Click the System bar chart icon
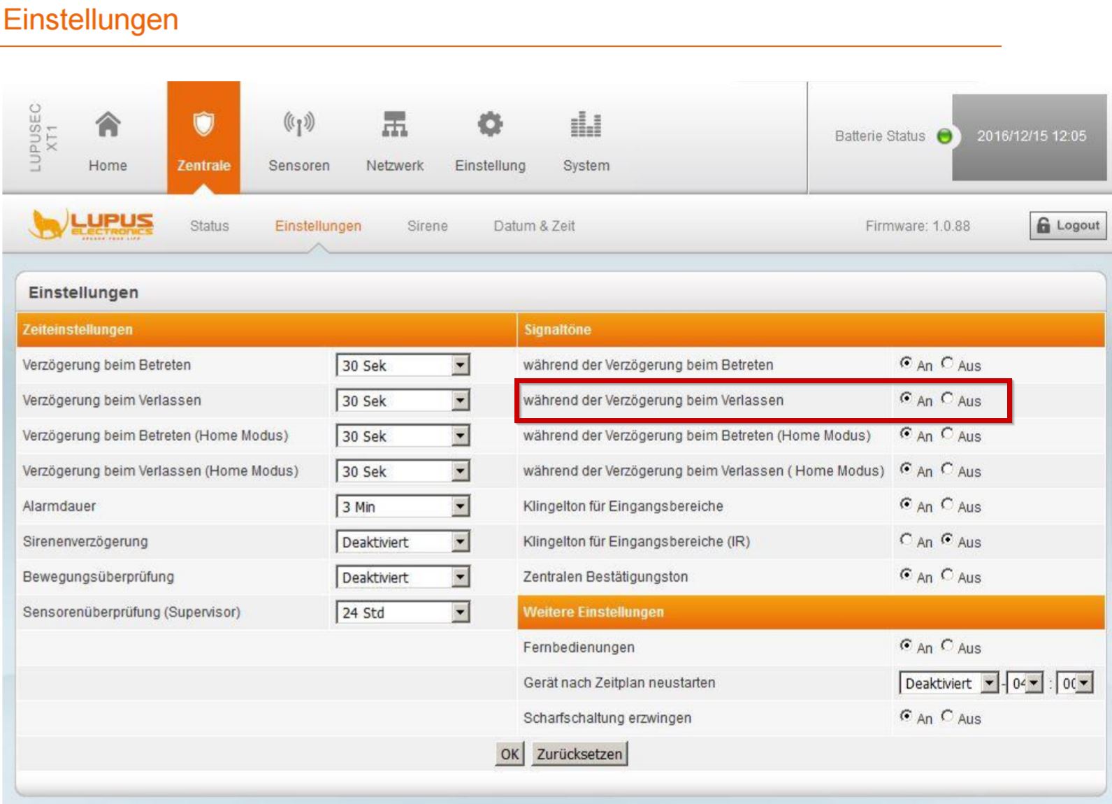 586,125
